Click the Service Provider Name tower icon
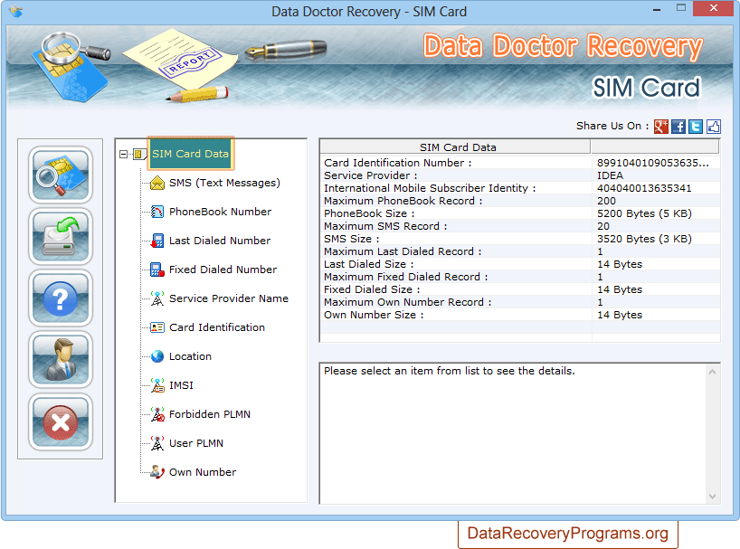 pyautogui.click(x=157, y=298)
